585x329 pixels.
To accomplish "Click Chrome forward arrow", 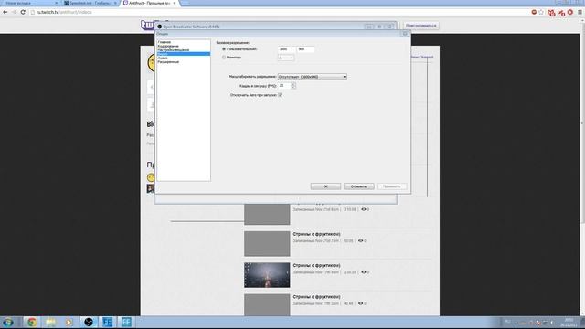I will click(x=14, y=12).
